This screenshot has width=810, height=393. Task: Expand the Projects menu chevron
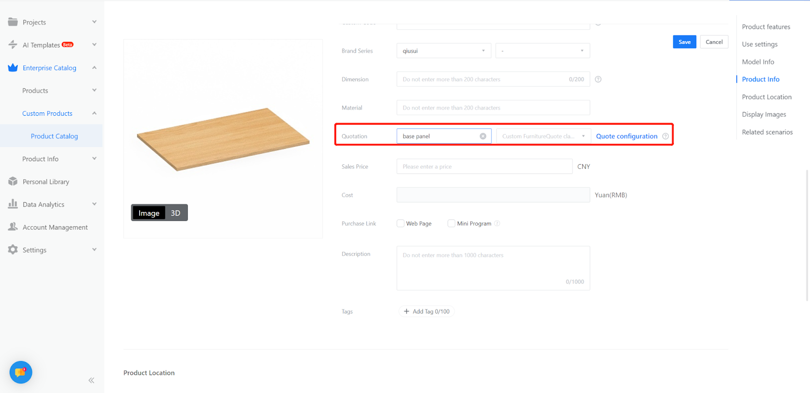pos(94,22)
